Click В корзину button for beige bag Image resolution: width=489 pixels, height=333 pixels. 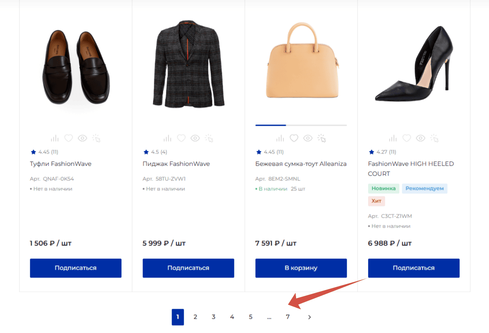pyautogui.click(x=301, y=268)
